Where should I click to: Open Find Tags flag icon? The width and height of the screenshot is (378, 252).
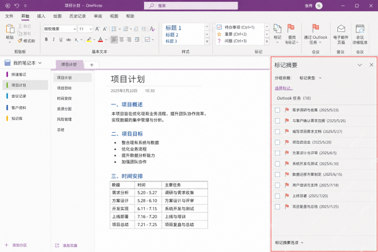point(291,28)
